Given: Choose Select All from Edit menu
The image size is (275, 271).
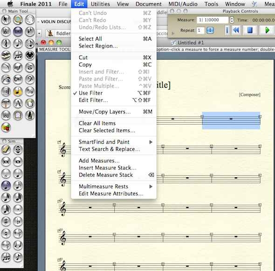Looking at the screenshot, I should pos(114,39).
